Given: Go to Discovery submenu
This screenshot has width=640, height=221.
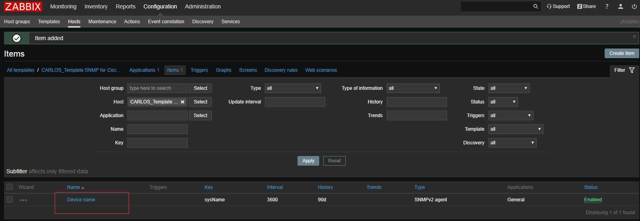Looking at the screenshot, I should click(x=203, y=22).
